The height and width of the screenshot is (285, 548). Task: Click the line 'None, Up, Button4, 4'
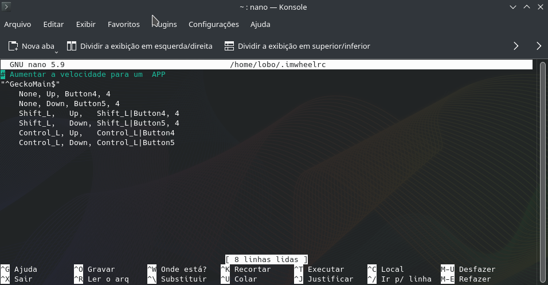[65, 94]
